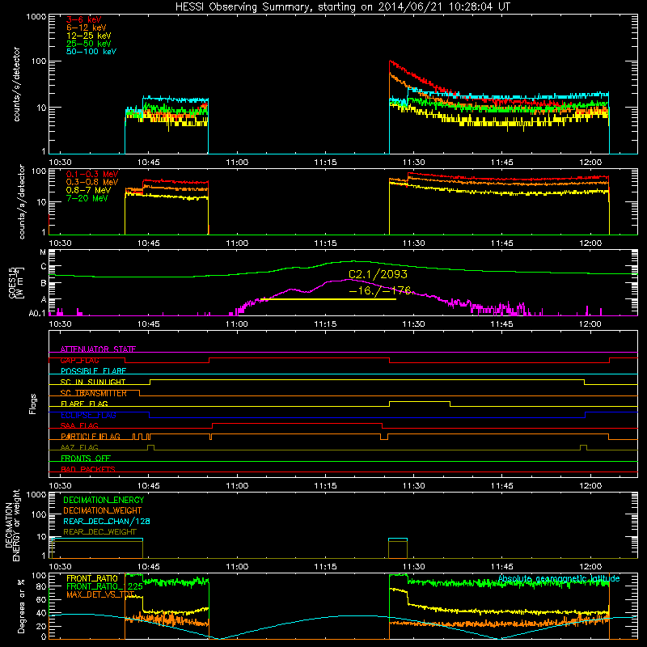Click the green FRONT_RATIO_1225 legend label

(104, 586)
